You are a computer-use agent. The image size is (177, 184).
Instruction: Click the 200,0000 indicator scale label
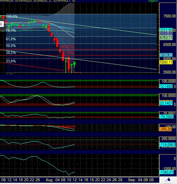tap(168, 139)
